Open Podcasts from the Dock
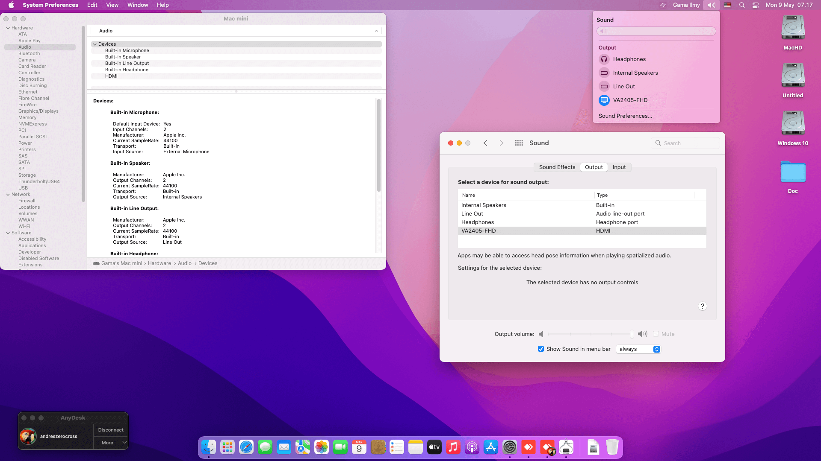The height and width of the screenshot is (461, 821). pos(472,447)
